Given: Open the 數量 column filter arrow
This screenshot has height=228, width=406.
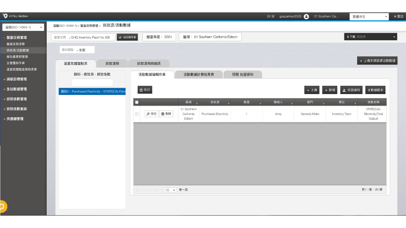Looking at the screenshot, I should click(260, 104).
